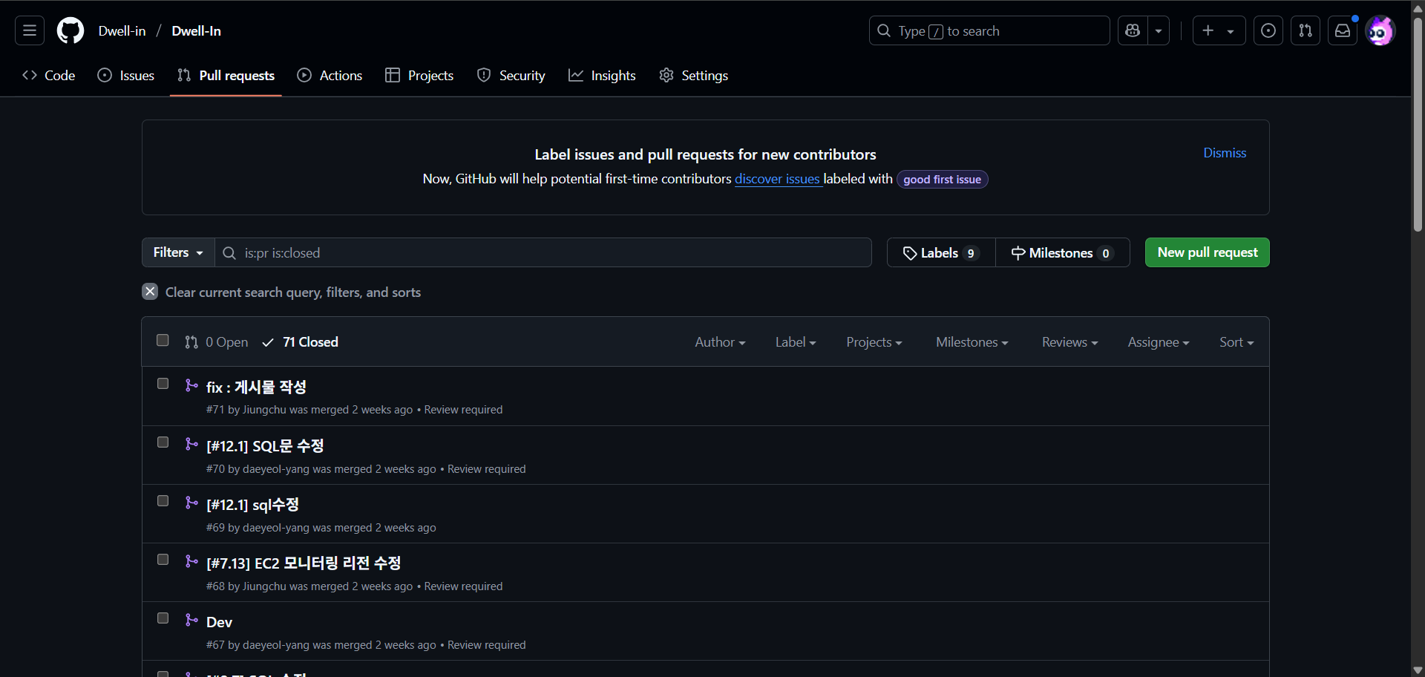Click author Jiungchu on PR #68
Image resolution: width=1425 pixels, height=677 pixels.
(264, 586)
